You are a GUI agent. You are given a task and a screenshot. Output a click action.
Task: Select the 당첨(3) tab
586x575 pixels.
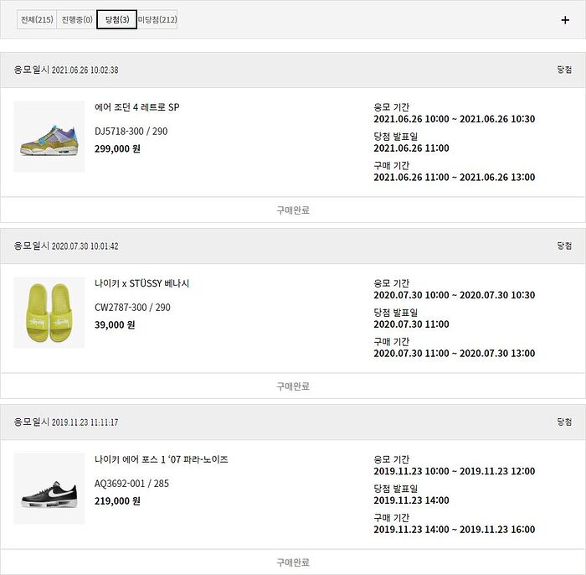click(116, 20)
